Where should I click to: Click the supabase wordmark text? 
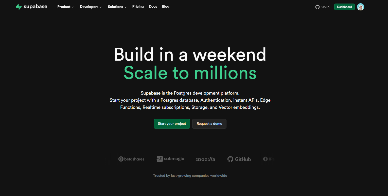pos(36,7)
